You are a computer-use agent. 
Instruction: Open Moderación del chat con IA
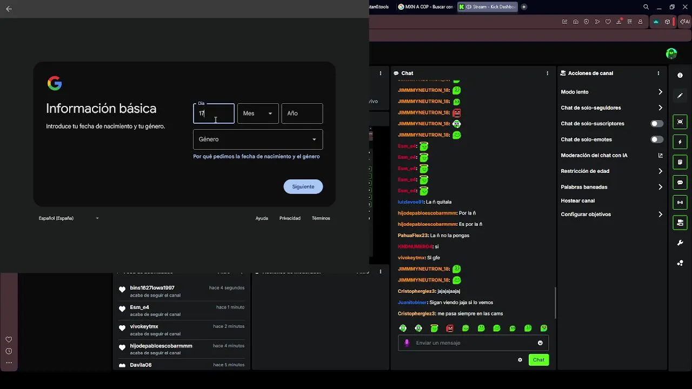click(x=611, y=155)
